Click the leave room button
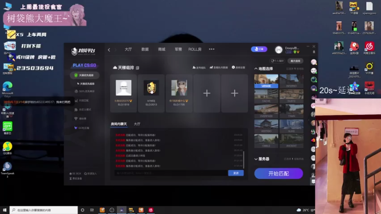The height and width of the screenshot is (214, 381). click(x=295, y=61)
